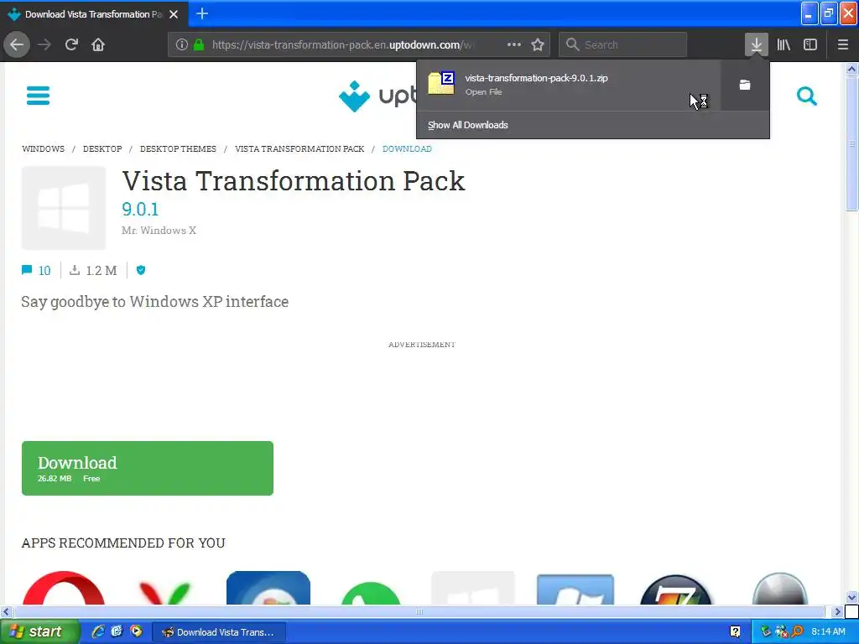
Task: Launch Windows Media Player from quick launch
Action: coord(136,631)
